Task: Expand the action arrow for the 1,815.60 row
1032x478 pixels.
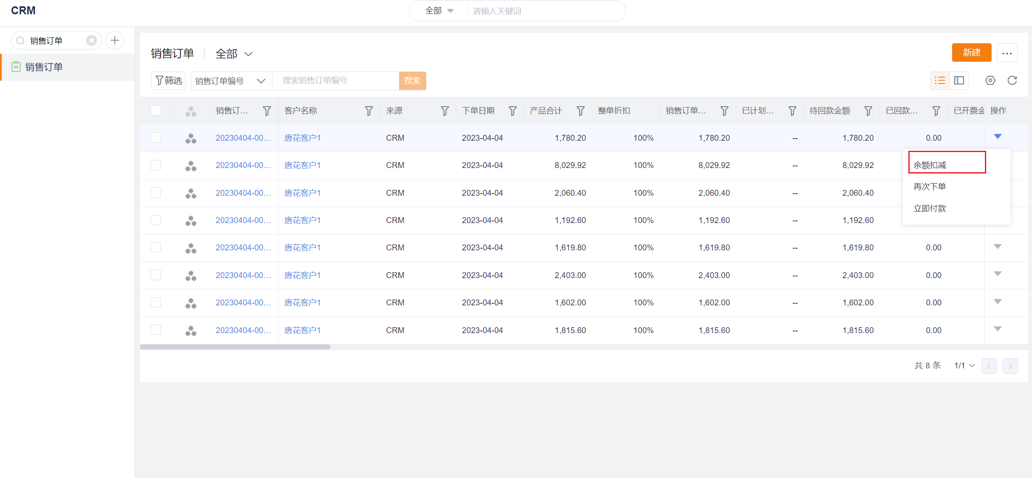Action: 998,329
